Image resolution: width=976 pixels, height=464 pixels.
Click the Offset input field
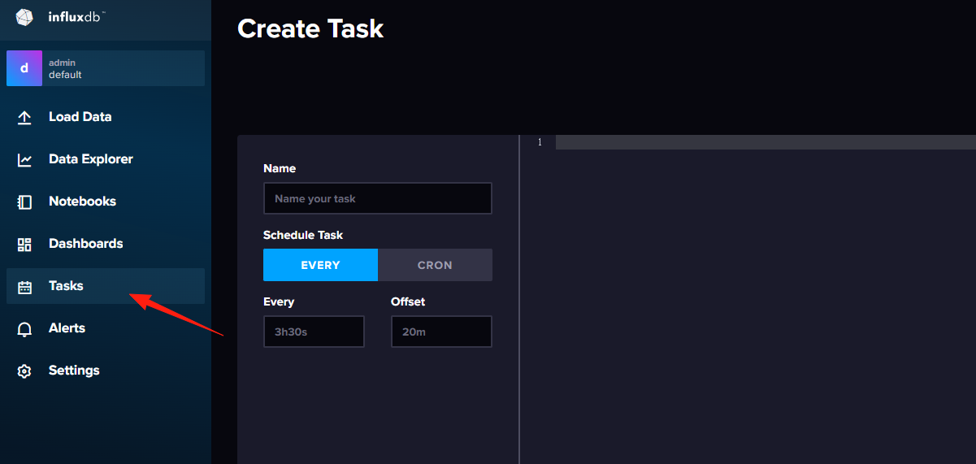click(441, 332)
